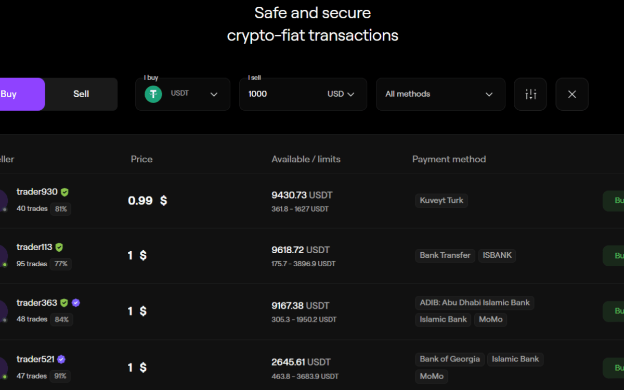The height and width of the screenshot is (390, 624).
Task: Click the Tether USDT coin icon
Action: point(153,94)
